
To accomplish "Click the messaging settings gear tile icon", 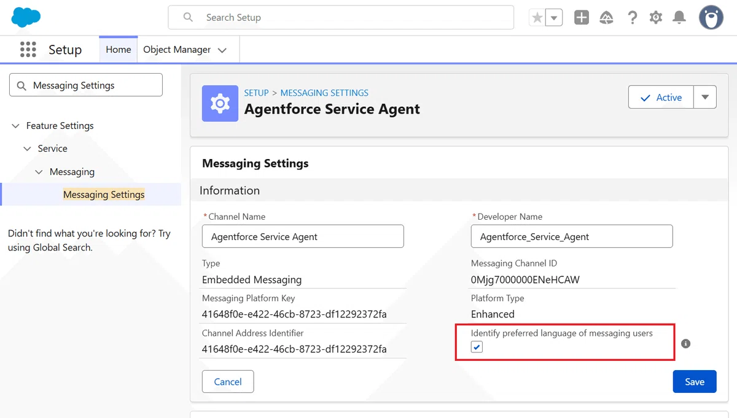I will (220, 103).
